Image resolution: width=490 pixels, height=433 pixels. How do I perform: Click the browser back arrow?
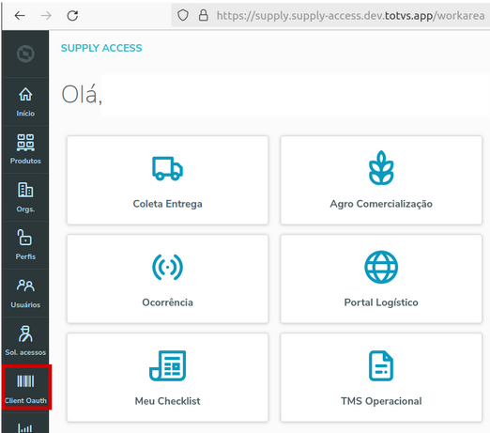coord(20,15)
